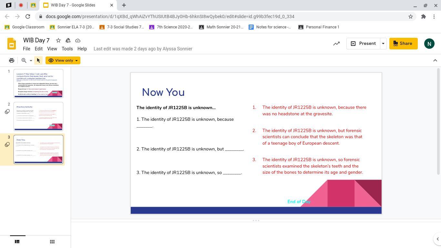The width and height of the screenshot is (441, 248).
Task: Collapse the menus with the up chevron
Action: click(435, 60)
